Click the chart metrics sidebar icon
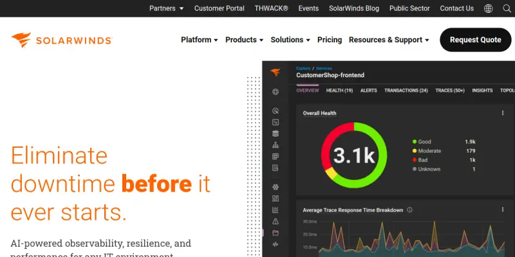Screen dimensions: 515x257 276,210
